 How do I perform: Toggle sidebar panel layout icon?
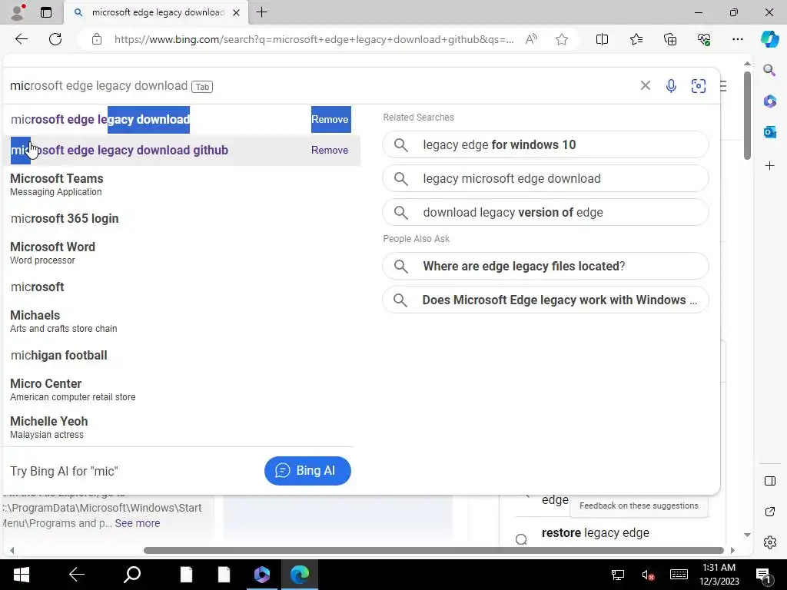pos(769,481)
